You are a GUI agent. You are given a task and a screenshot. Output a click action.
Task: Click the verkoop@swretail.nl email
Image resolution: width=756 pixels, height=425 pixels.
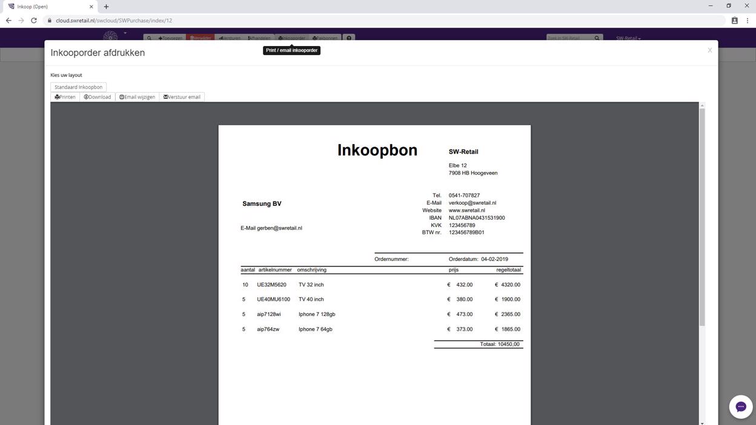point(472,203)
